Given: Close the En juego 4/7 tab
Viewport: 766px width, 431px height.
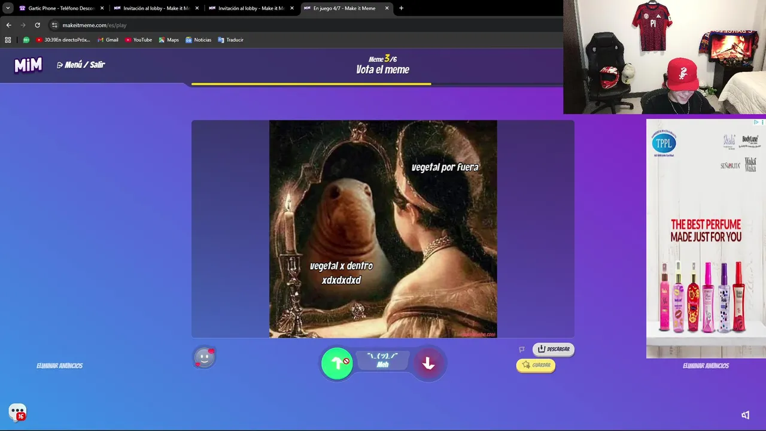Looking at the screenshot, I should click(387, 8).
